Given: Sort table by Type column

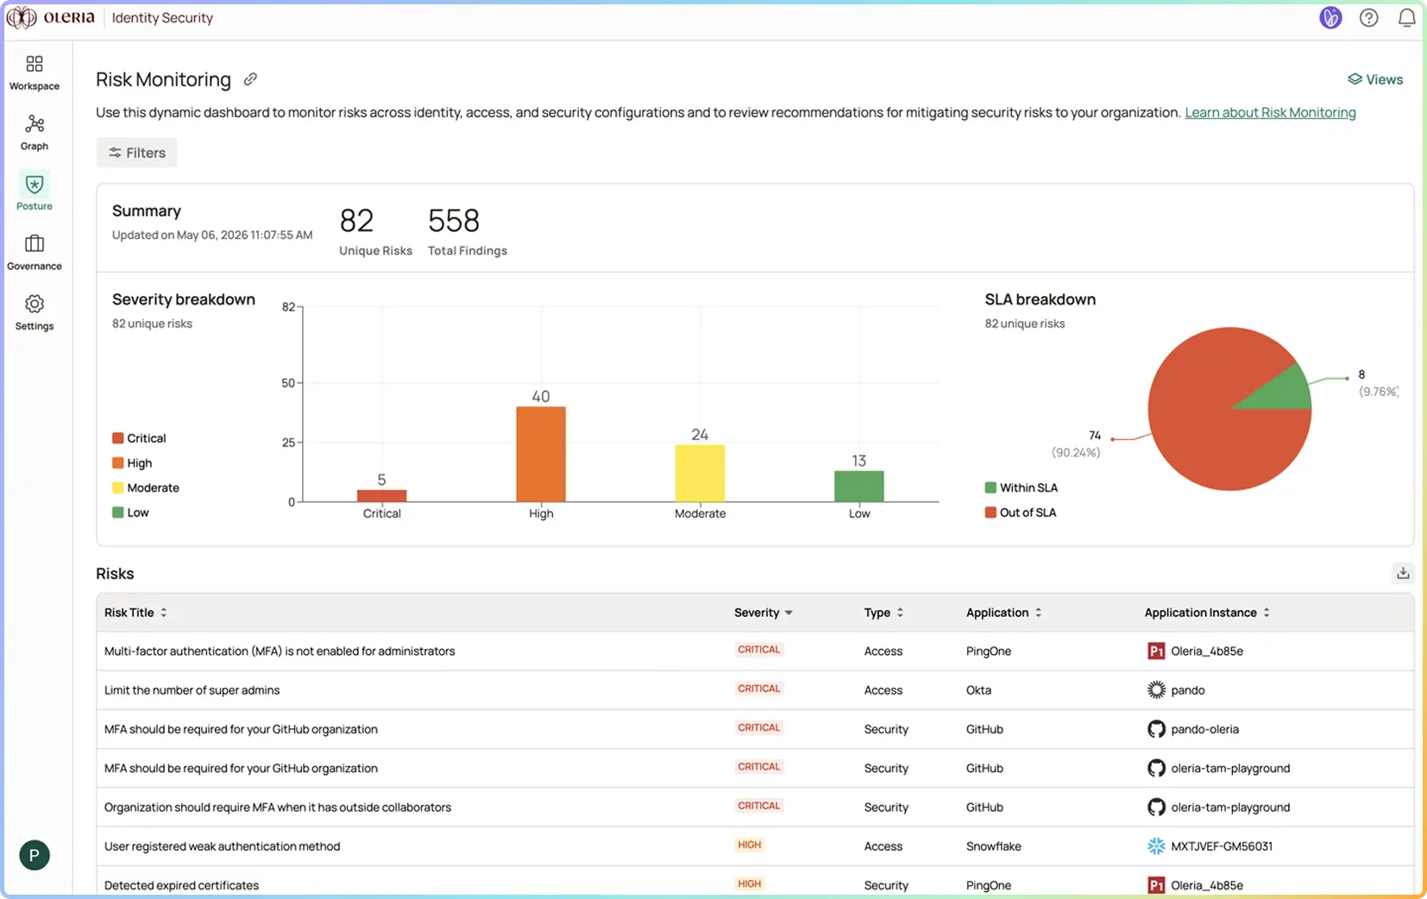Looking at the screenshot, I should coord(884,613).
